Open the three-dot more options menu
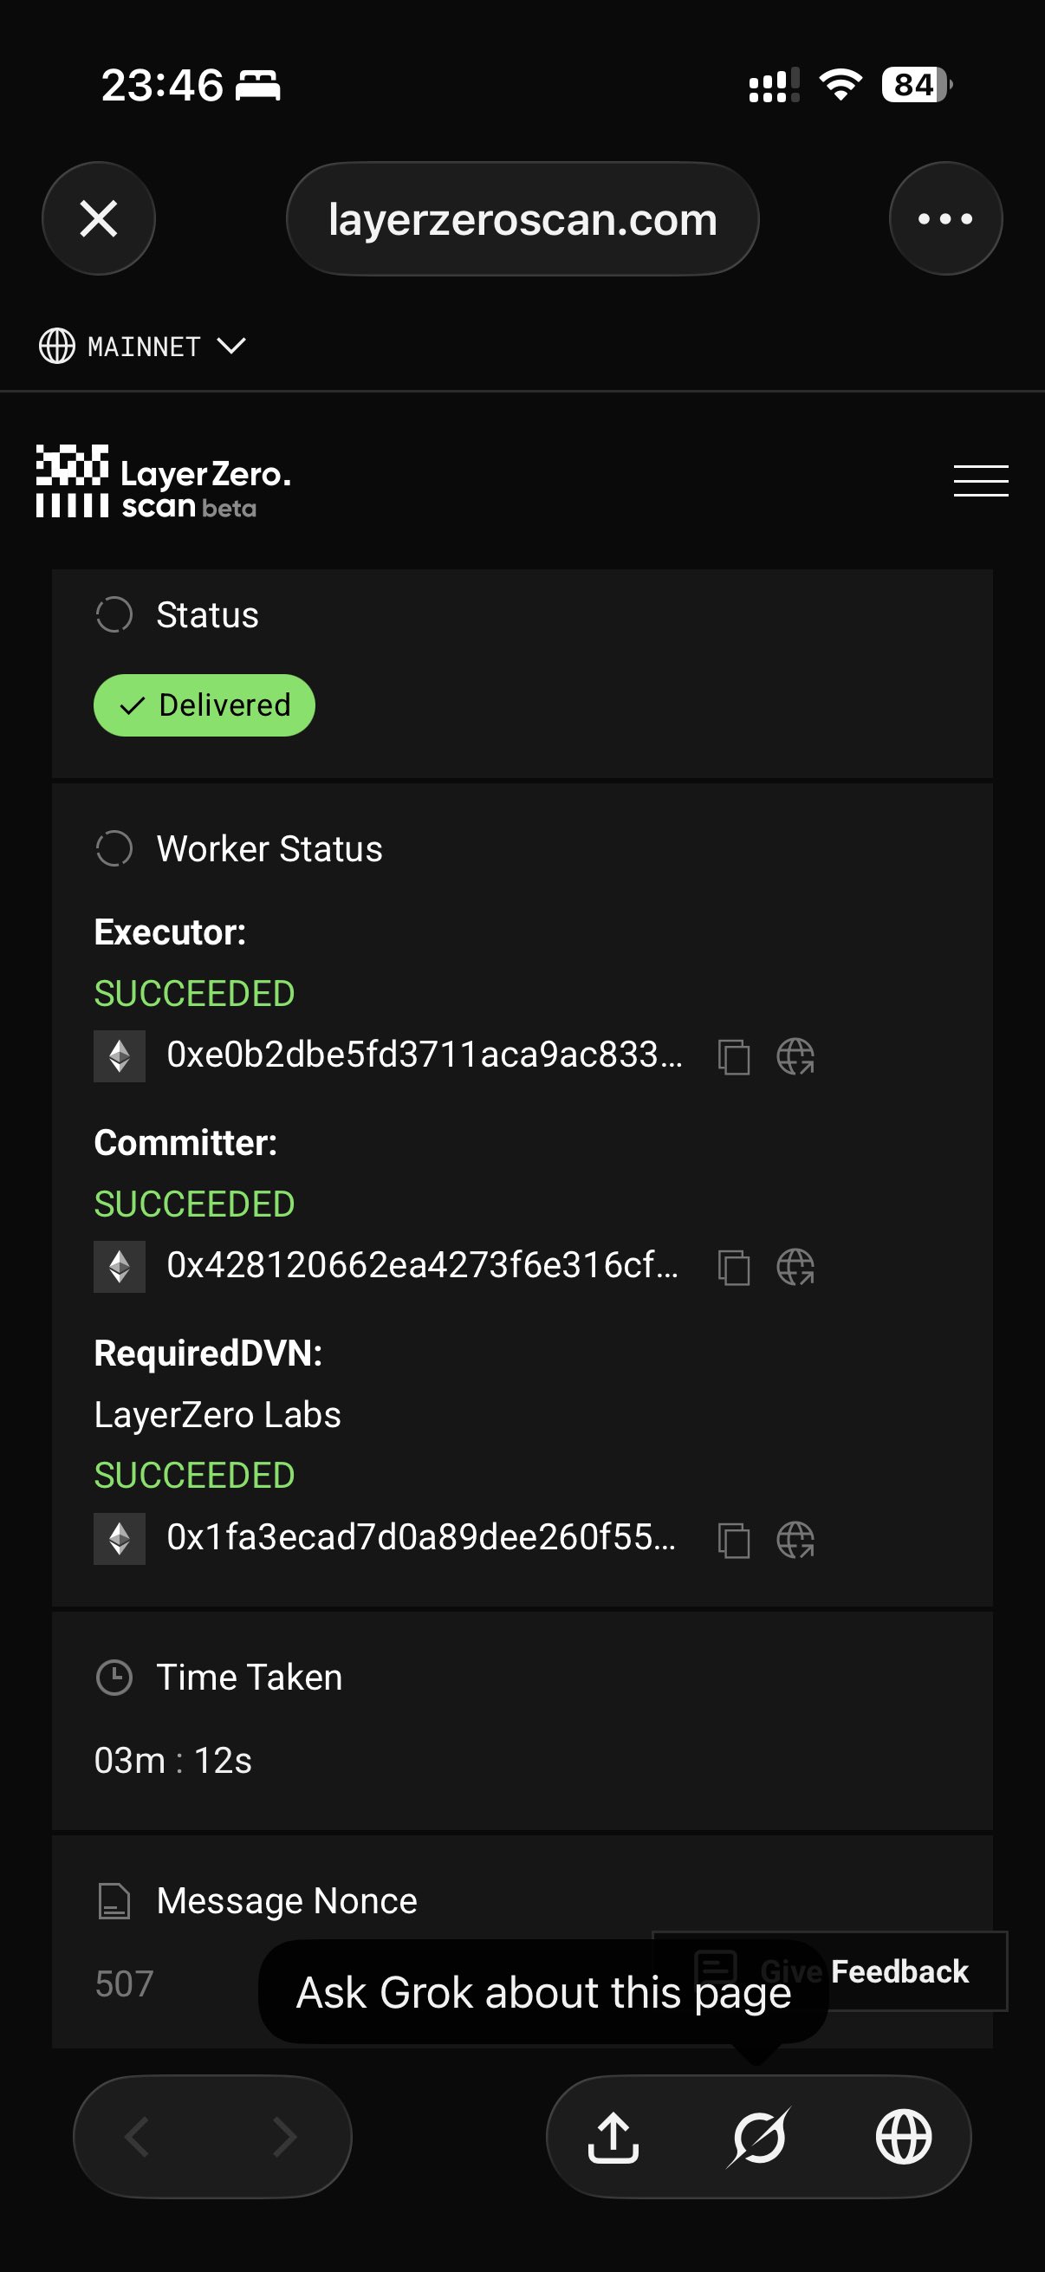Image resolution: width=1045 pixels, height=2272 pixels. (945, 218)
